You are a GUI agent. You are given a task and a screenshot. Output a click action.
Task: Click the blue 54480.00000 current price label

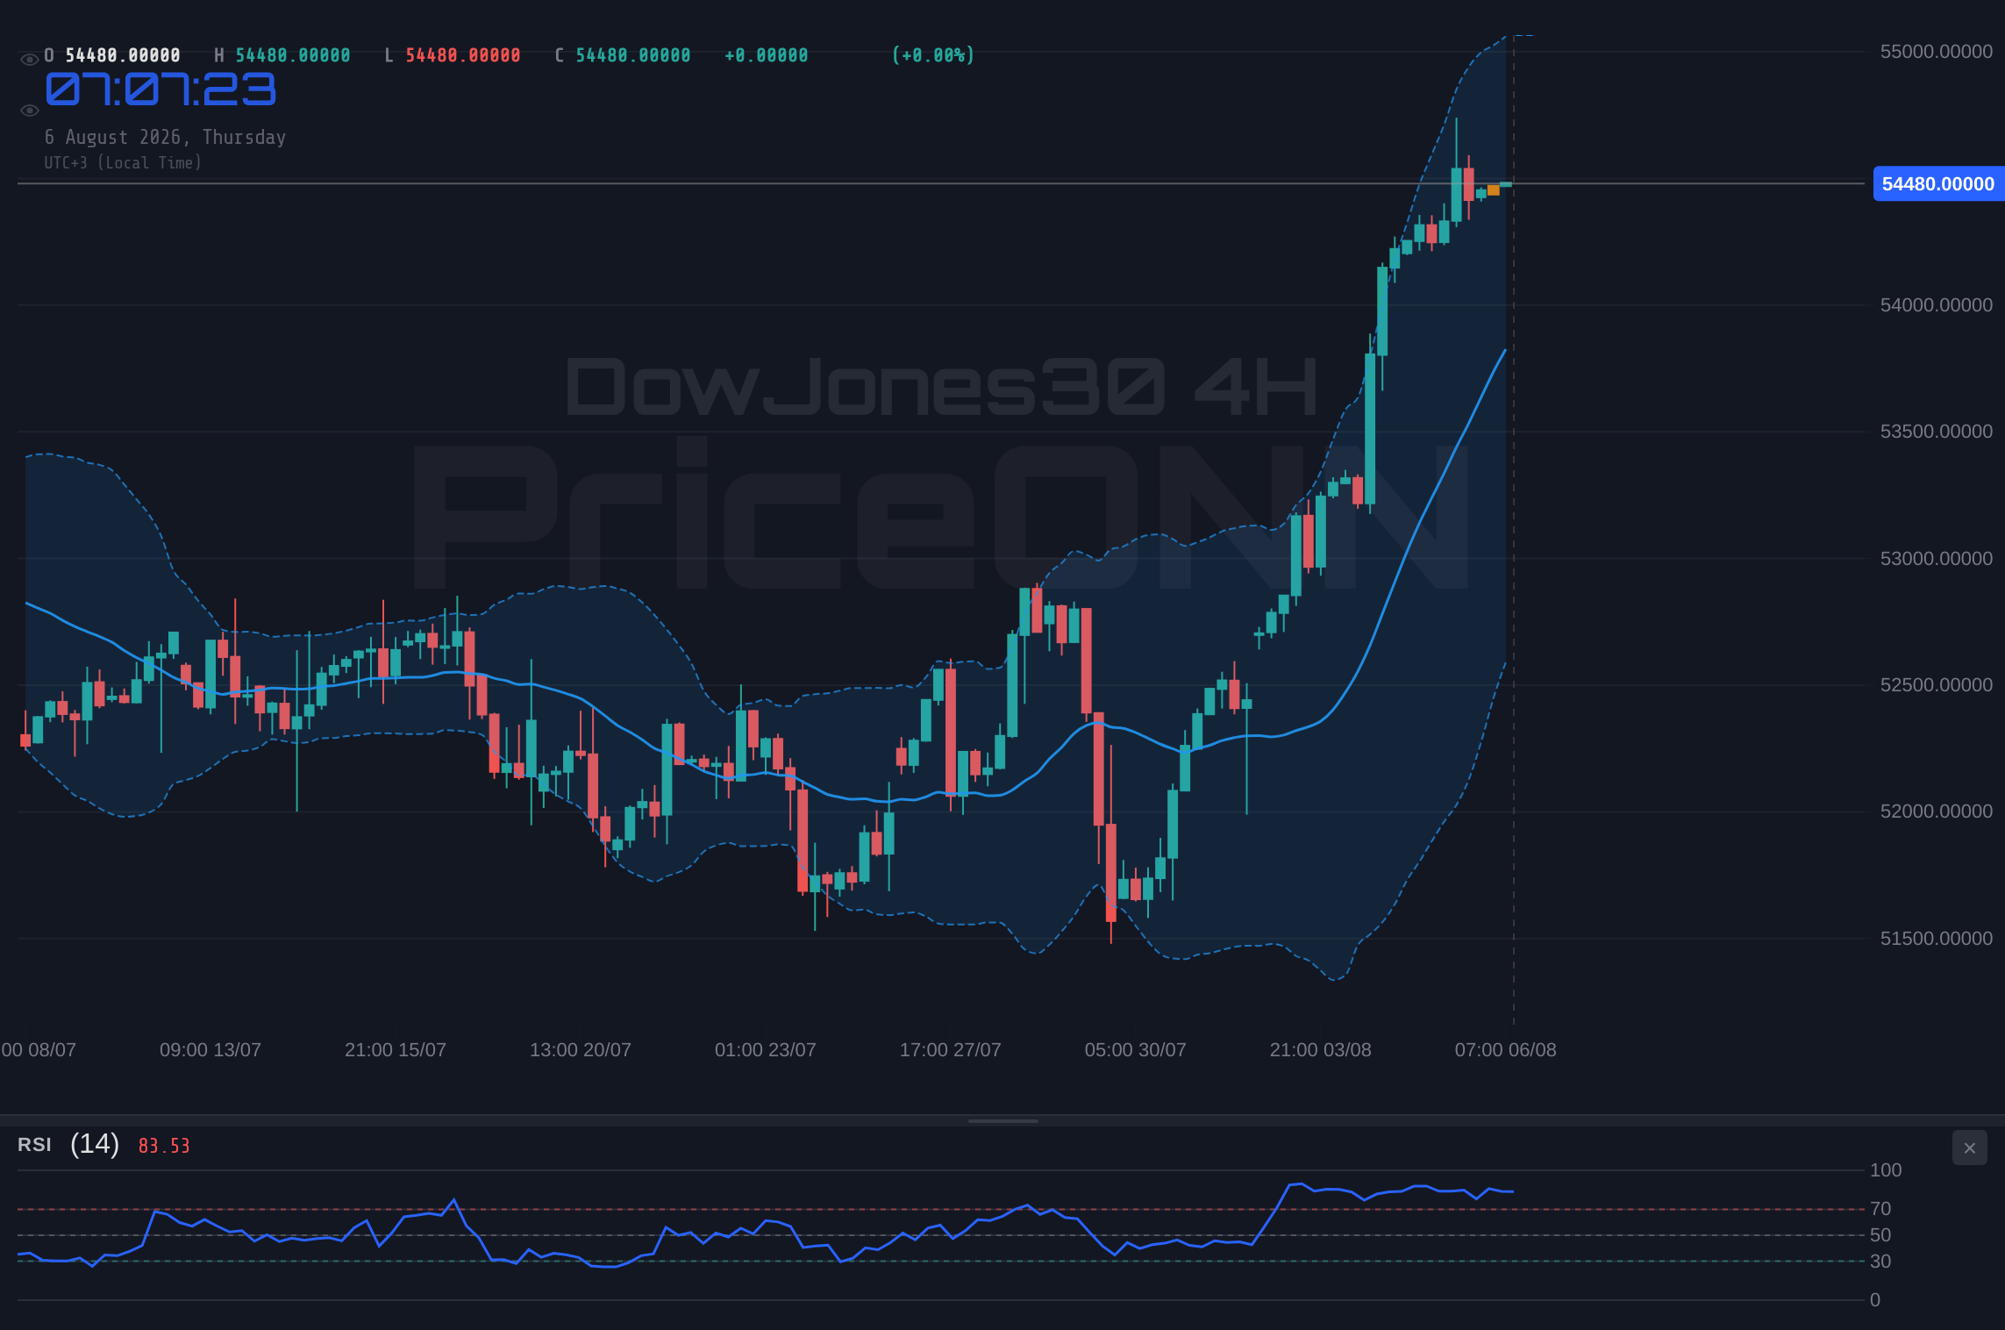1938,184
